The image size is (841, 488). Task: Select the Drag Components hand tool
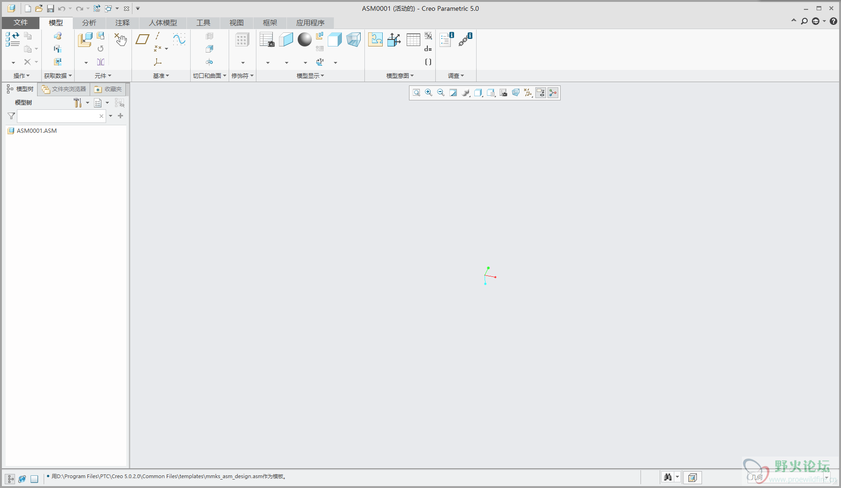pos(121,39)
